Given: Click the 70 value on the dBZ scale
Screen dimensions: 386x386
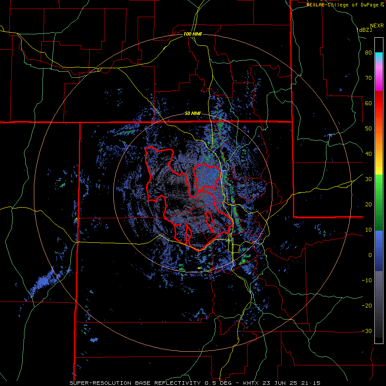Looking at the screenshot, I should pyautogui.click(x=368, y=78).
